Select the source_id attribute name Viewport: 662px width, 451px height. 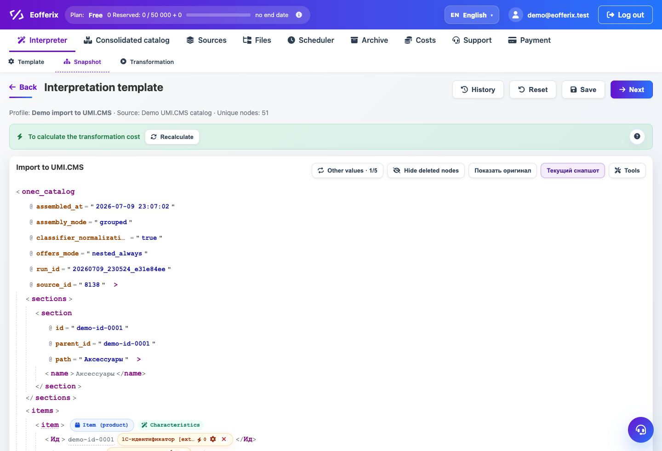(54, 285)
